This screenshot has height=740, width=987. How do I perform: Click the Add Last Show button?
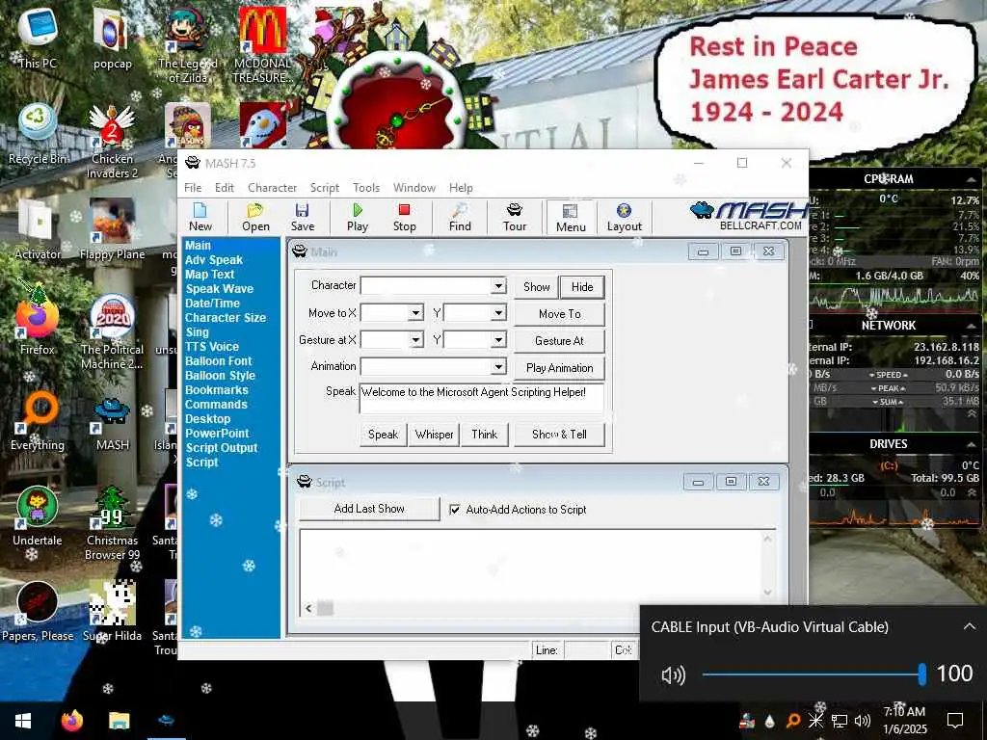[x=369, y=509]
